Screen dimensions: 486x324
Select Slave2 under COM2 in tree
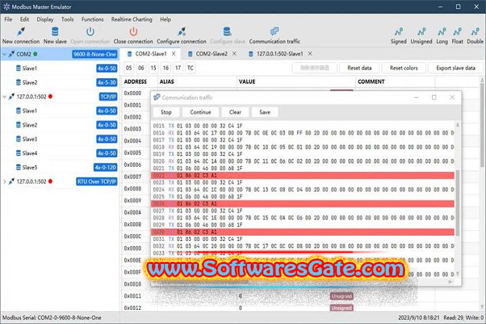(59, 82)
